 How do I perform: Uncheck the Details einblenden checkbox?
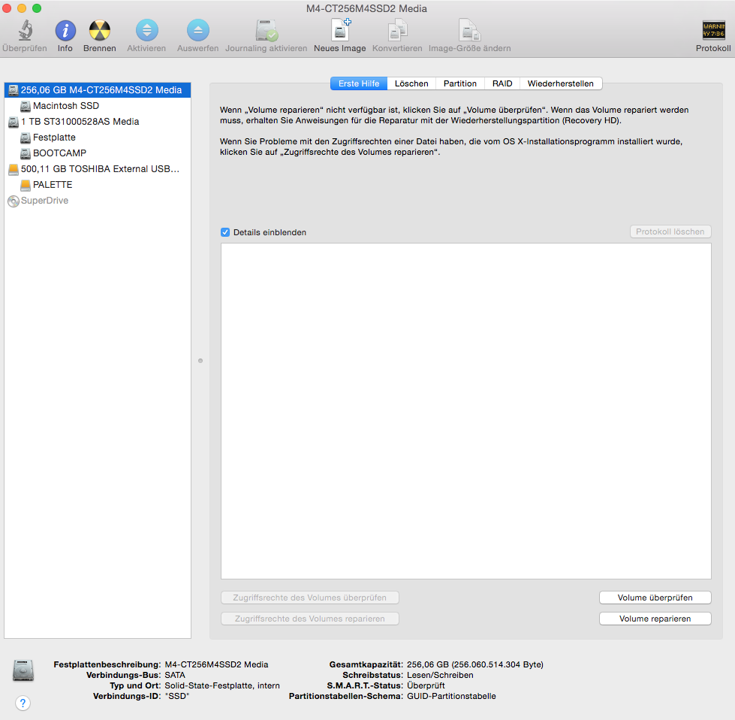(225, 232)
